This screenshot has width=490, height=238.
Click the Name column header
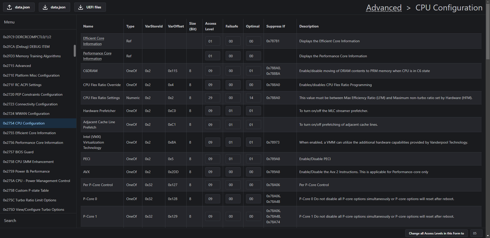(88, 26)
